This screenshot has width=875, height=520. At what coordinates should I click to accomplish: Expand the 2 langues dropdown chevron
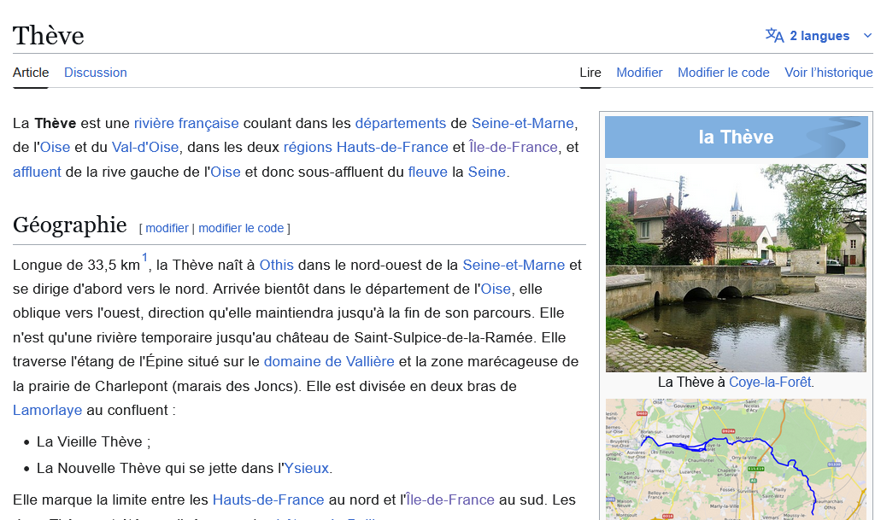[868, 36]
